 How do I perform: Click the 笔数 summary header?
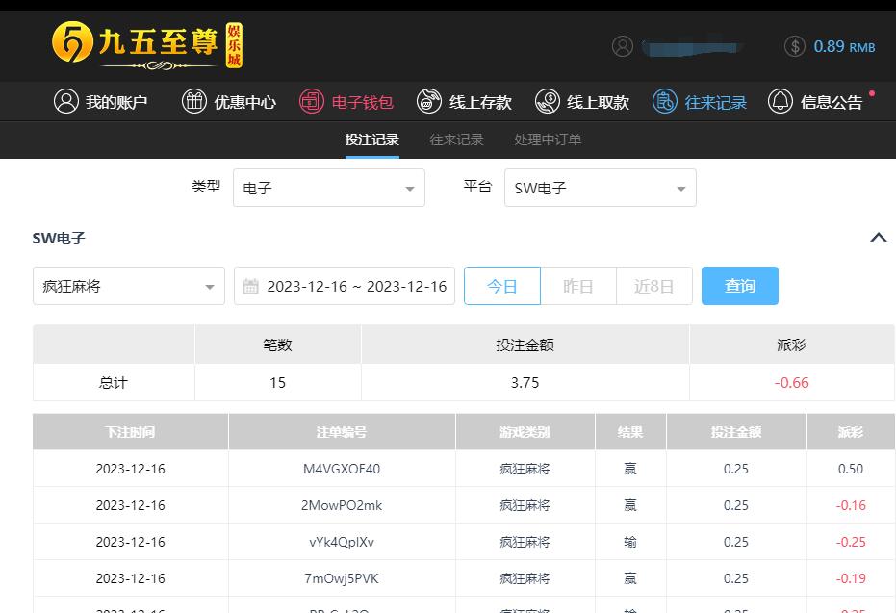pos(278,345)
